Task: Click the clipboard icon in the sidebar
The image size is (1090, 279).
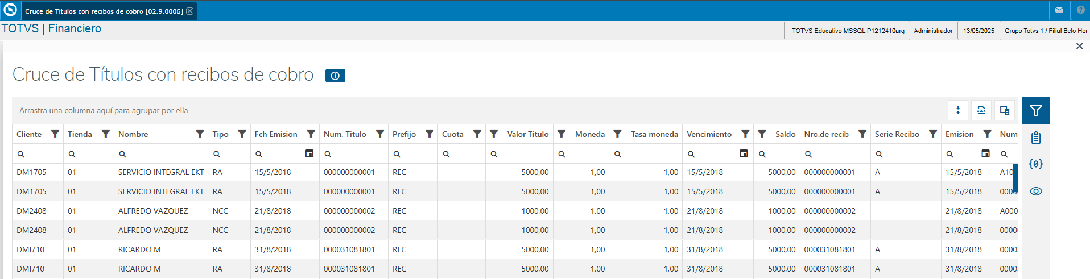Action: point(1035,138)
